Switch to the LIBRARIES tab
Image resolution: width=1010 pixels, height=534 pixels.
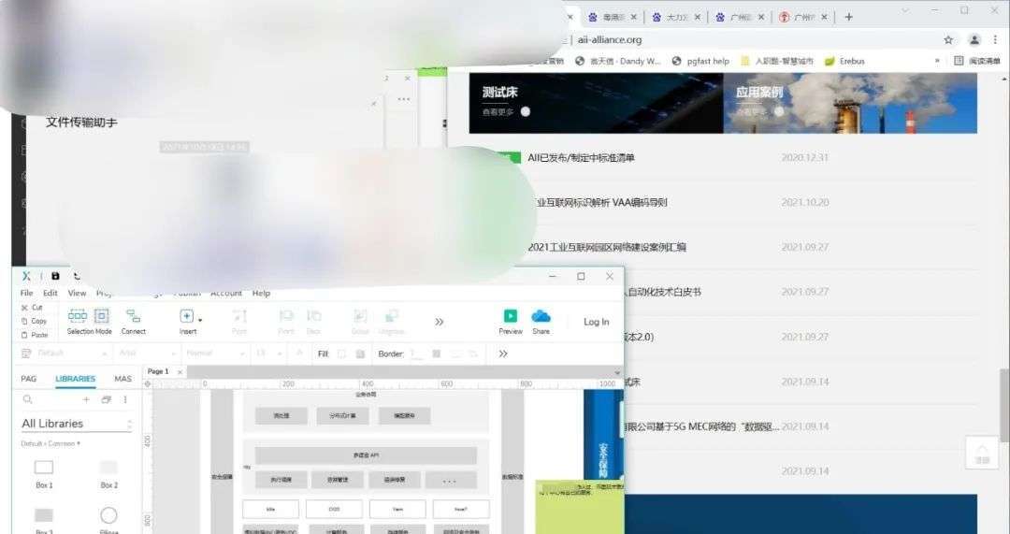tap(75, 379)
